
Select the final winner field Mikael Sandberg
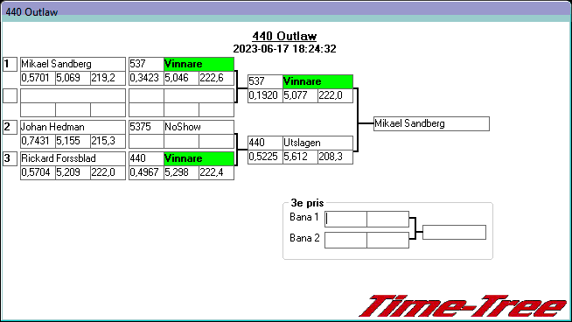pyautogui.click(x=431, y=123)
